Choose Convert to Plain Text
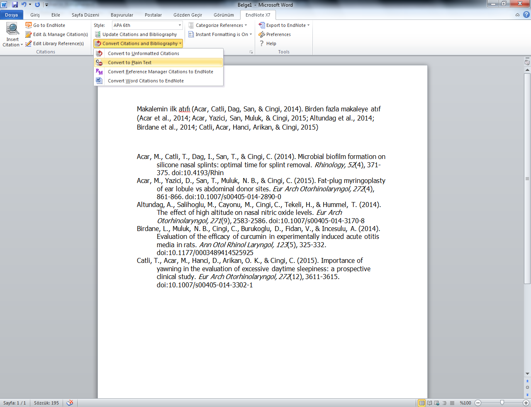 coord(158,63)
